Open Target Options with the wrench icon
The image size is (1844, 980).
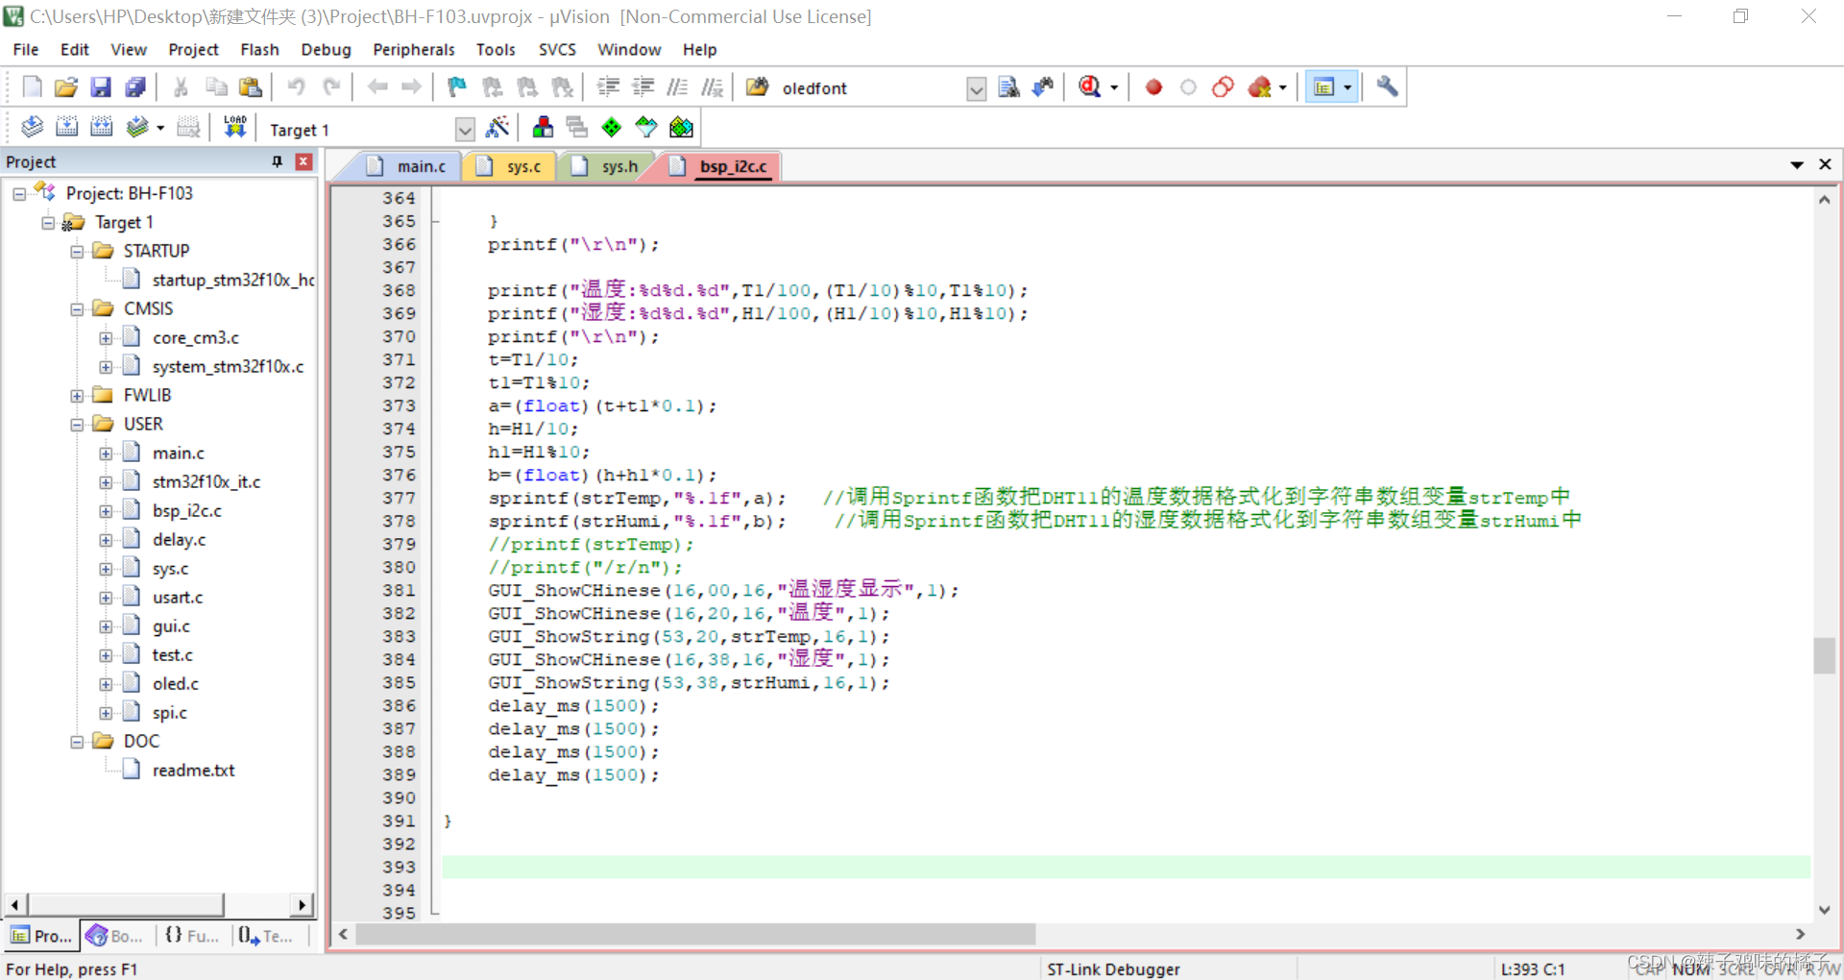tap(1386, 86)
